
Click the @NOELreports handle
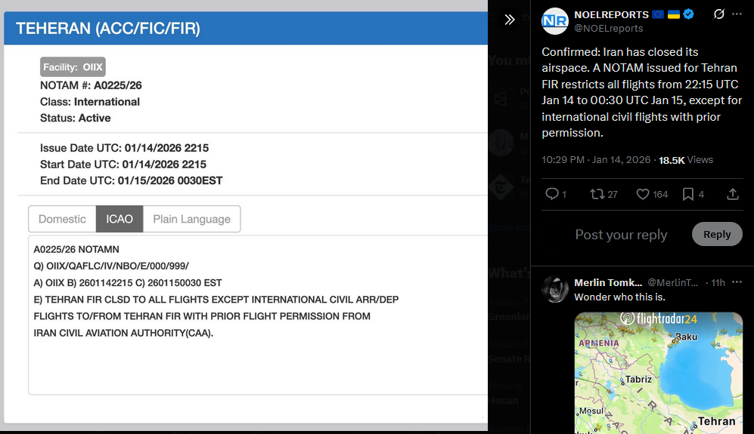coord(608,29)
